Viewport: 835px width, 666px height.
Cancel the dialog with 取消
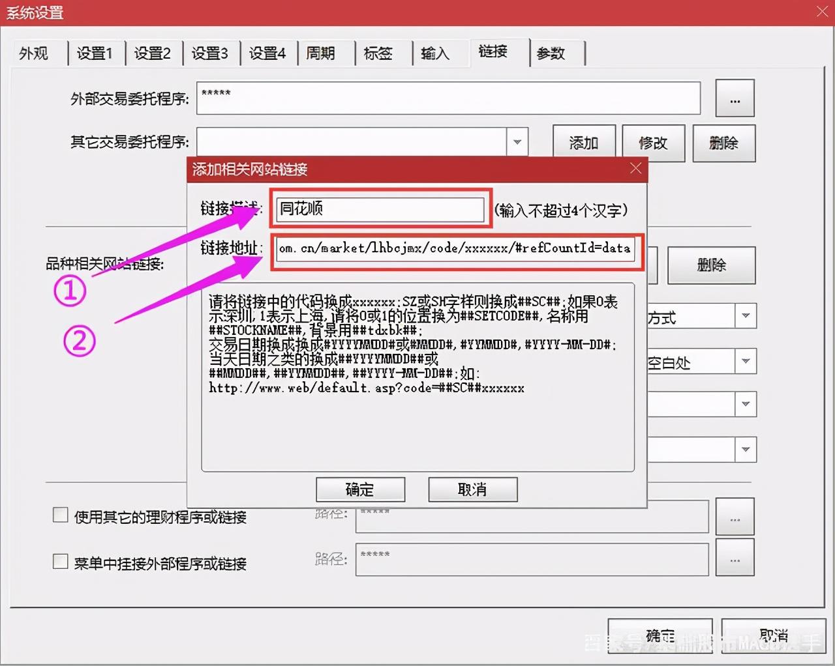[472, 489]
